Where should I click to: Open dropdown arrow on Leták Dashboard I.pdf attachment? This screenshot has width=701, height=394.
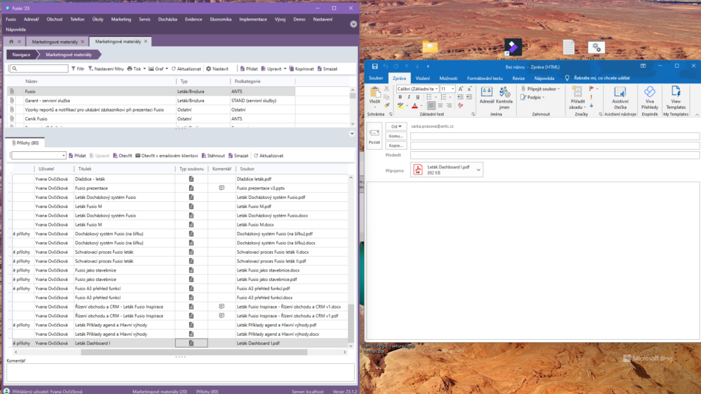[479, 170]
